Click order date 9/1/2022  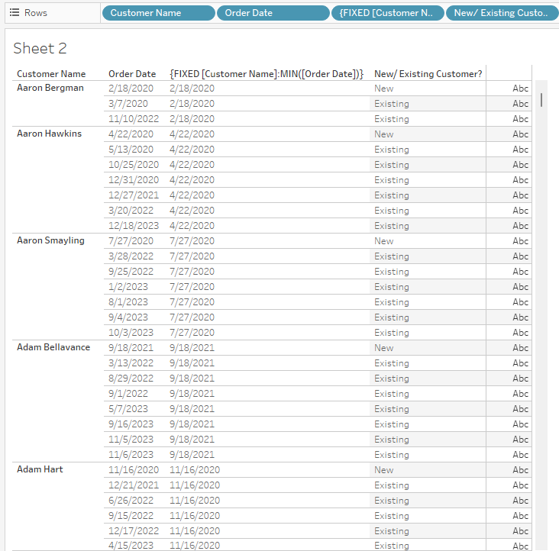[128, 394]
